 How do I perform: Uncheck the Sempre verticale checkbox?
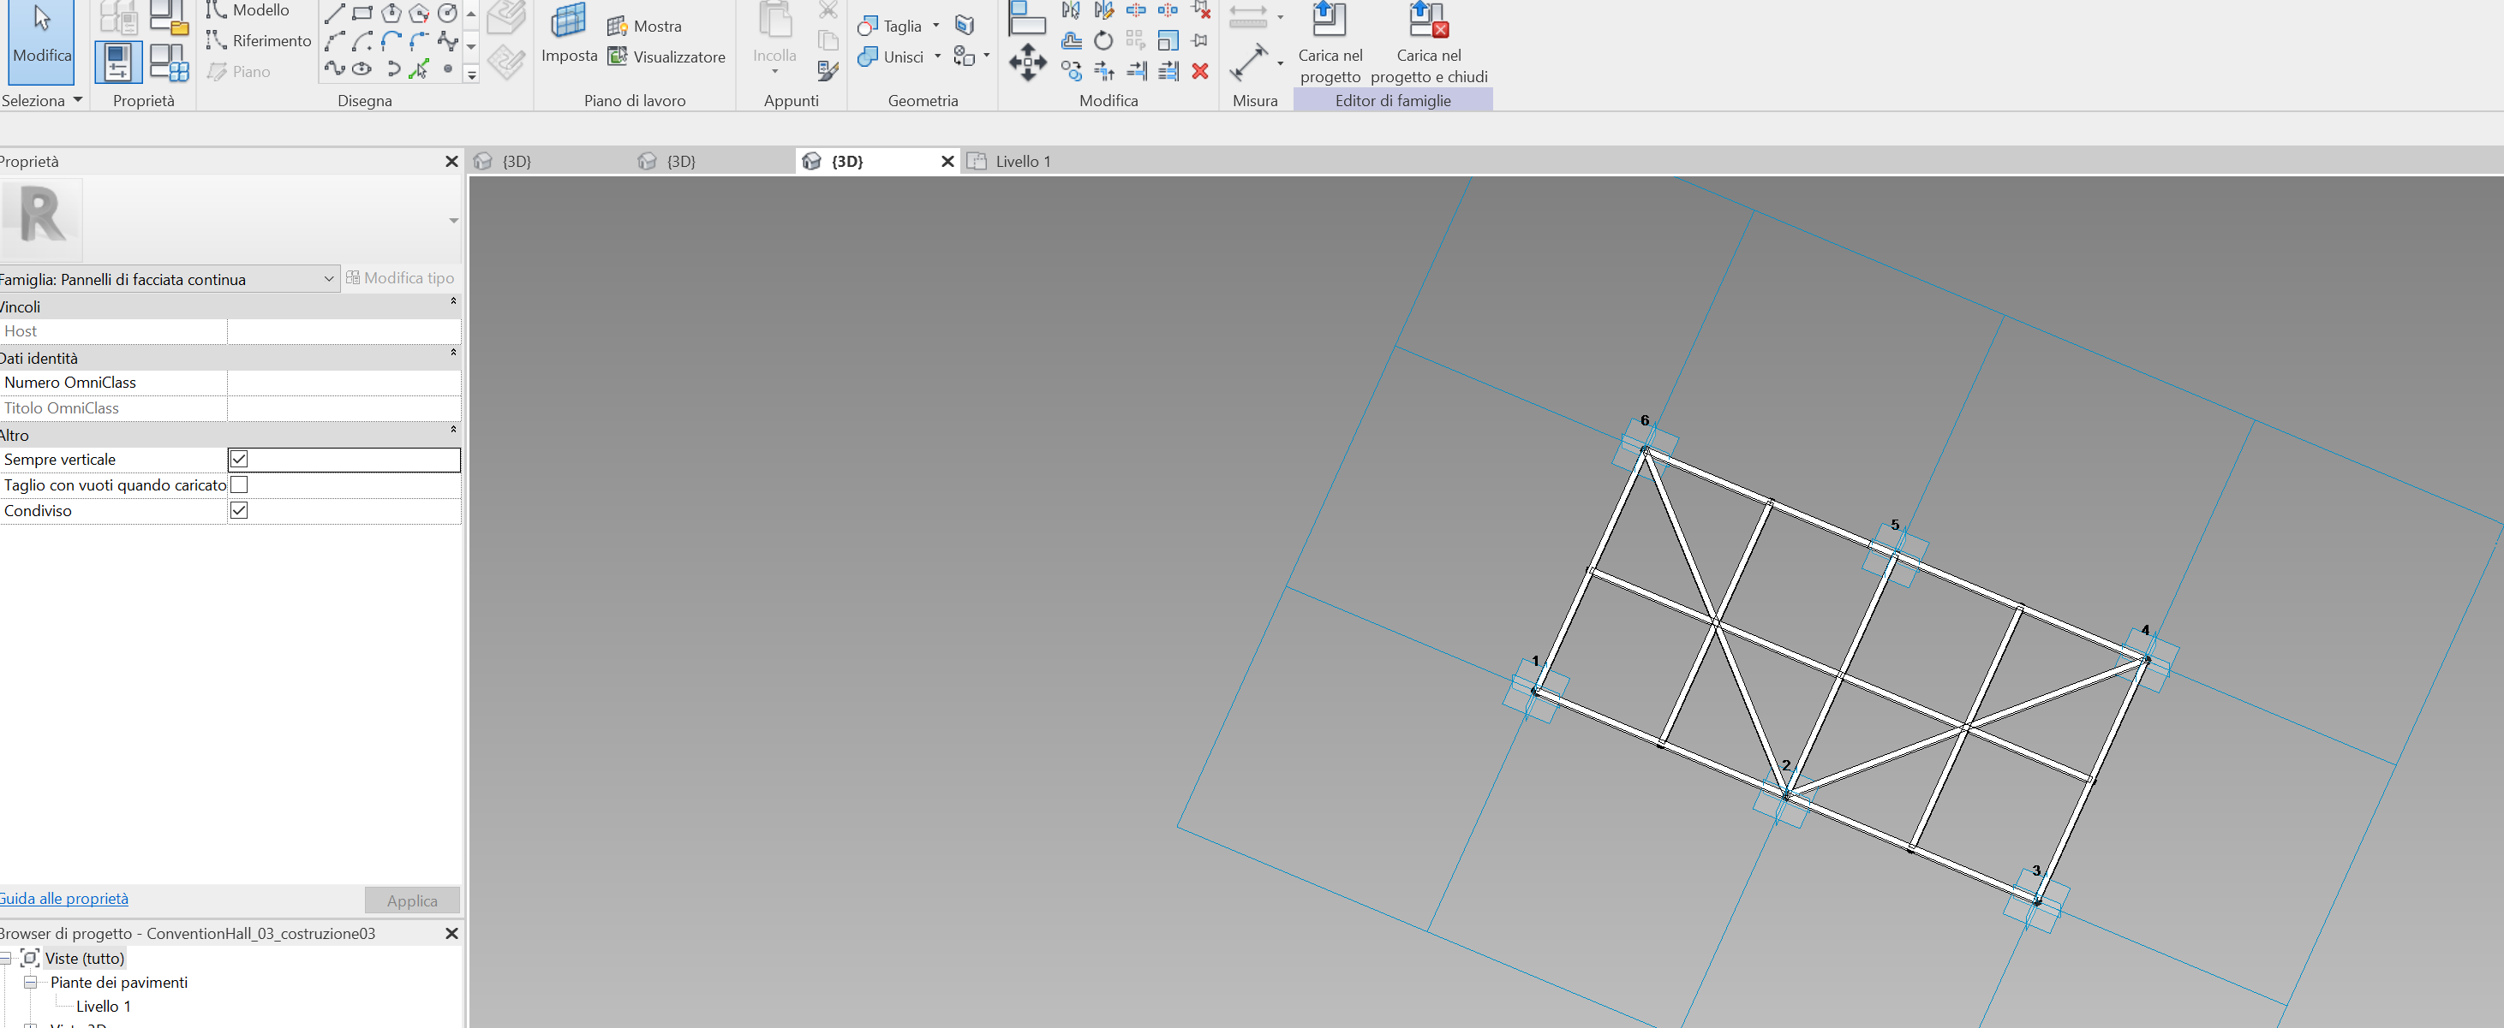239,459
